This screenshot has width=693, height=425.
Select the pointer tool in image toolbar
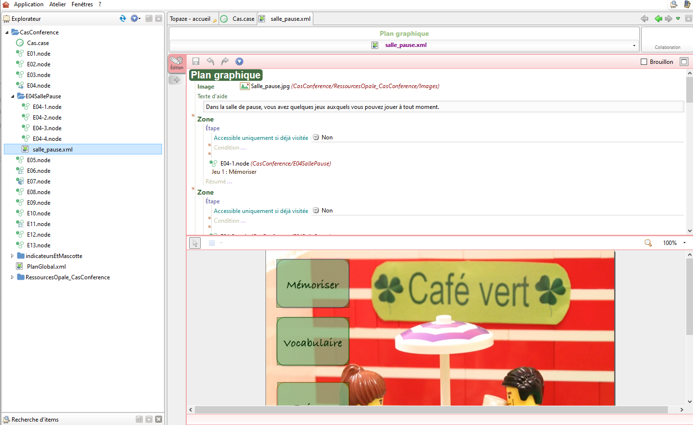pyautogui.click(x=195, y=243)
